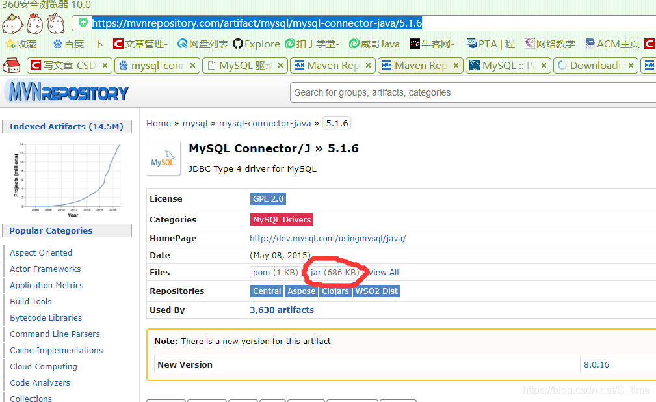Open the 3,630 artifacts link
The image size is (656, 402).
(282, 310)
